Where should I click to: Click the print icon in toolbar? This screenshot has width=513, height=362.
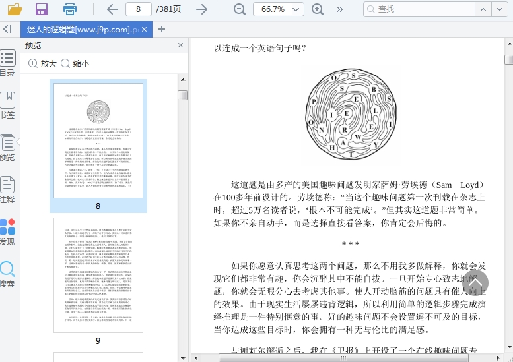point(70,9)
